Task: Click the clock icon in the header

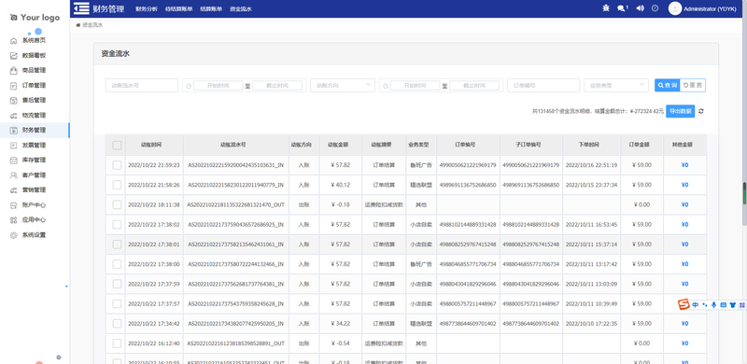Action: point(655,8)
